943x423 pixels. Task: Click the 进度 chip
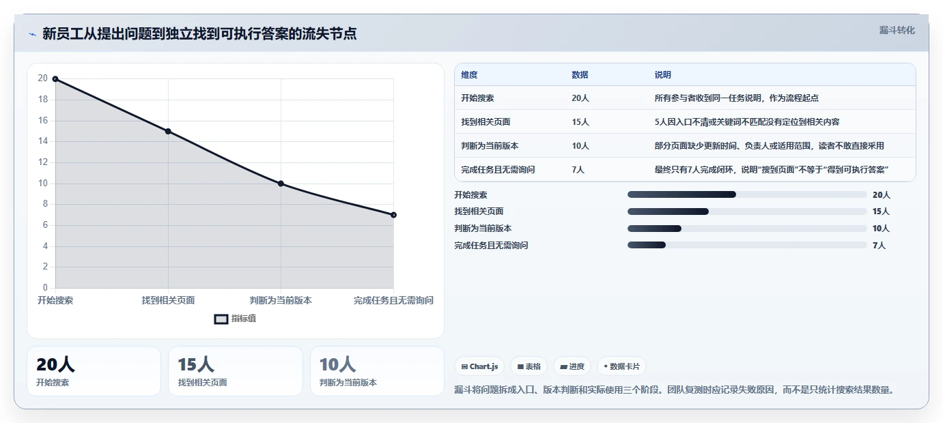pos(572,366)
